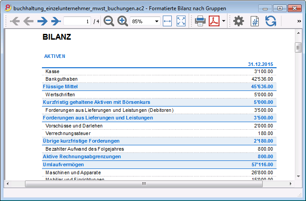Go to the previous page
Image resolution: width=306 pixels, height=201 pixels.
29,21
